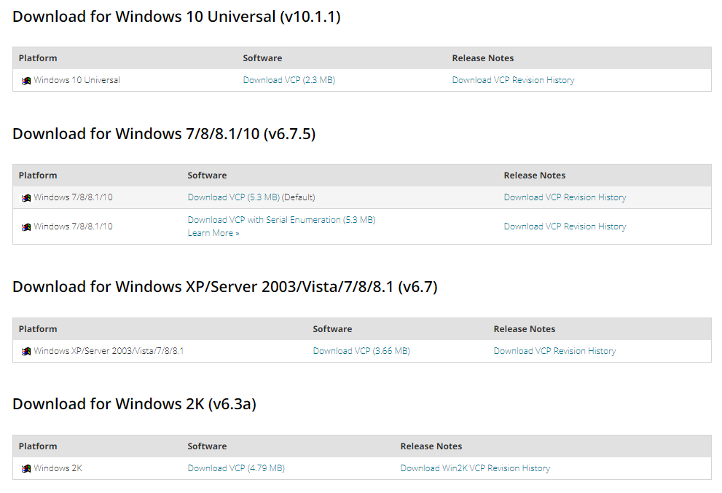Open Revision History link in the Default row
This screenshot has height=493, width=722.
tap(565, 197)
